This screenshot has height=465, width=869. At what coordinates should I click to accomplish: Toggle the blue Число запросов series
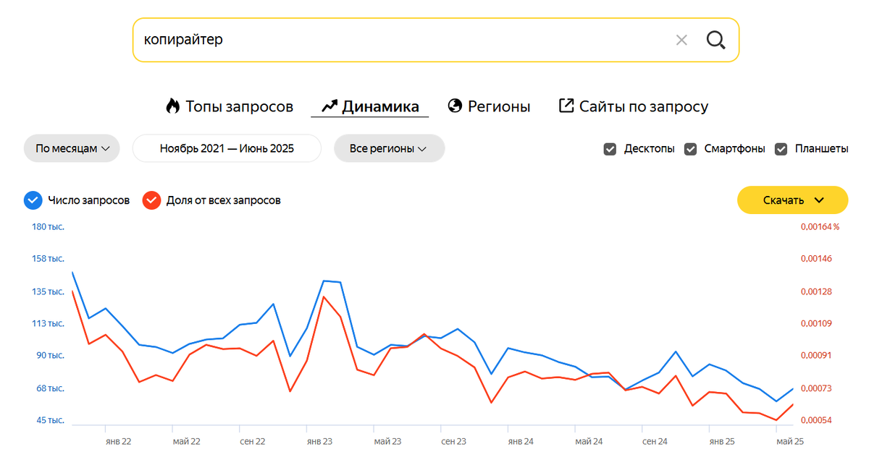33,200
